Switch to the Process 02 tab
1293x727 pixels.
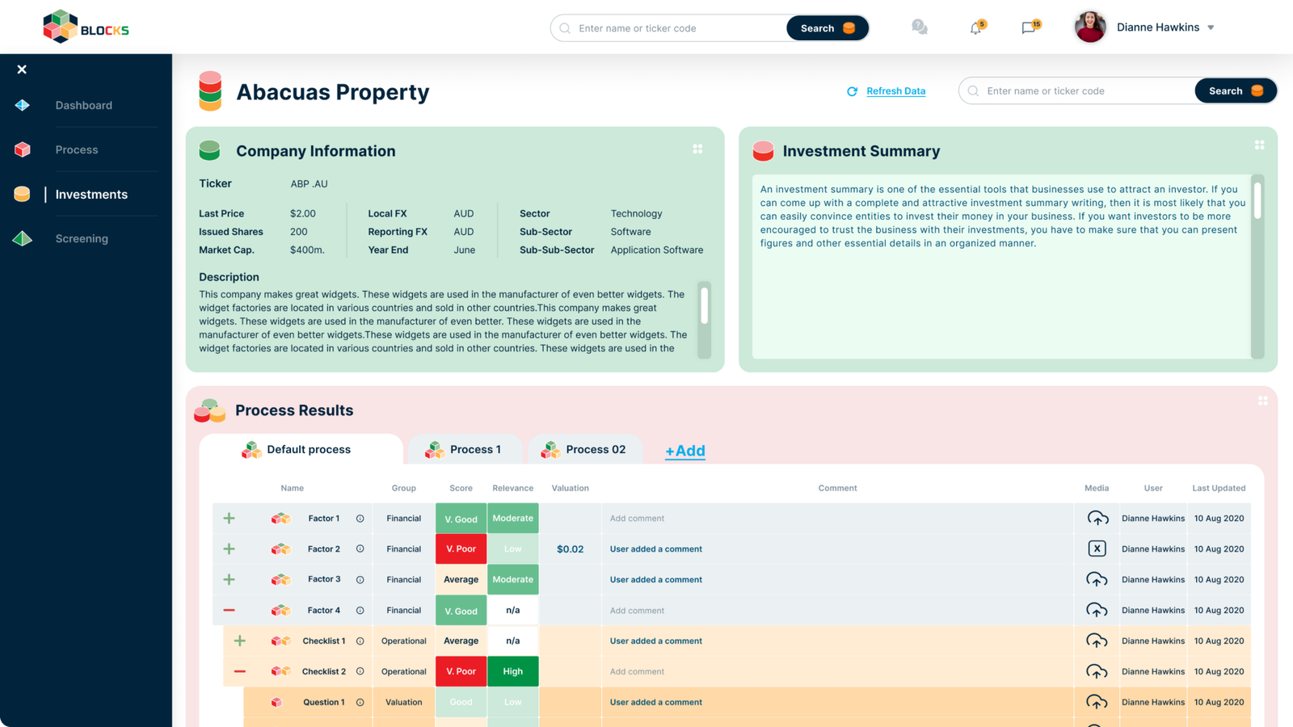pyautogui.click(x=585, y=449)
